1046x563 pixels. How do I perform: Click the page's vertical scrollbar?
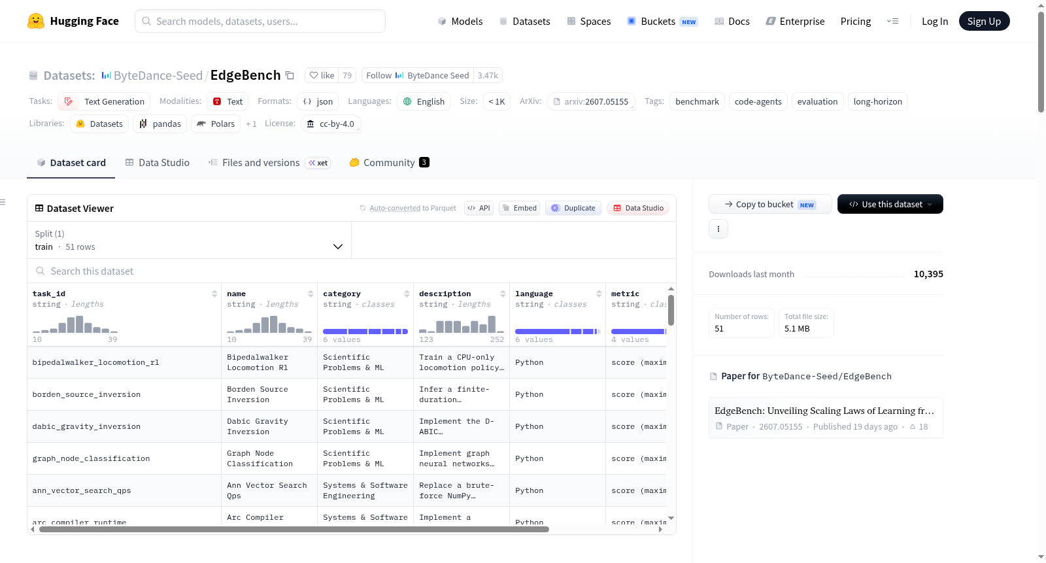pos(1041,61)
